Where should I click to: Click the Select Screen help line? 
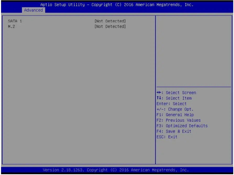tap(176, 93)
